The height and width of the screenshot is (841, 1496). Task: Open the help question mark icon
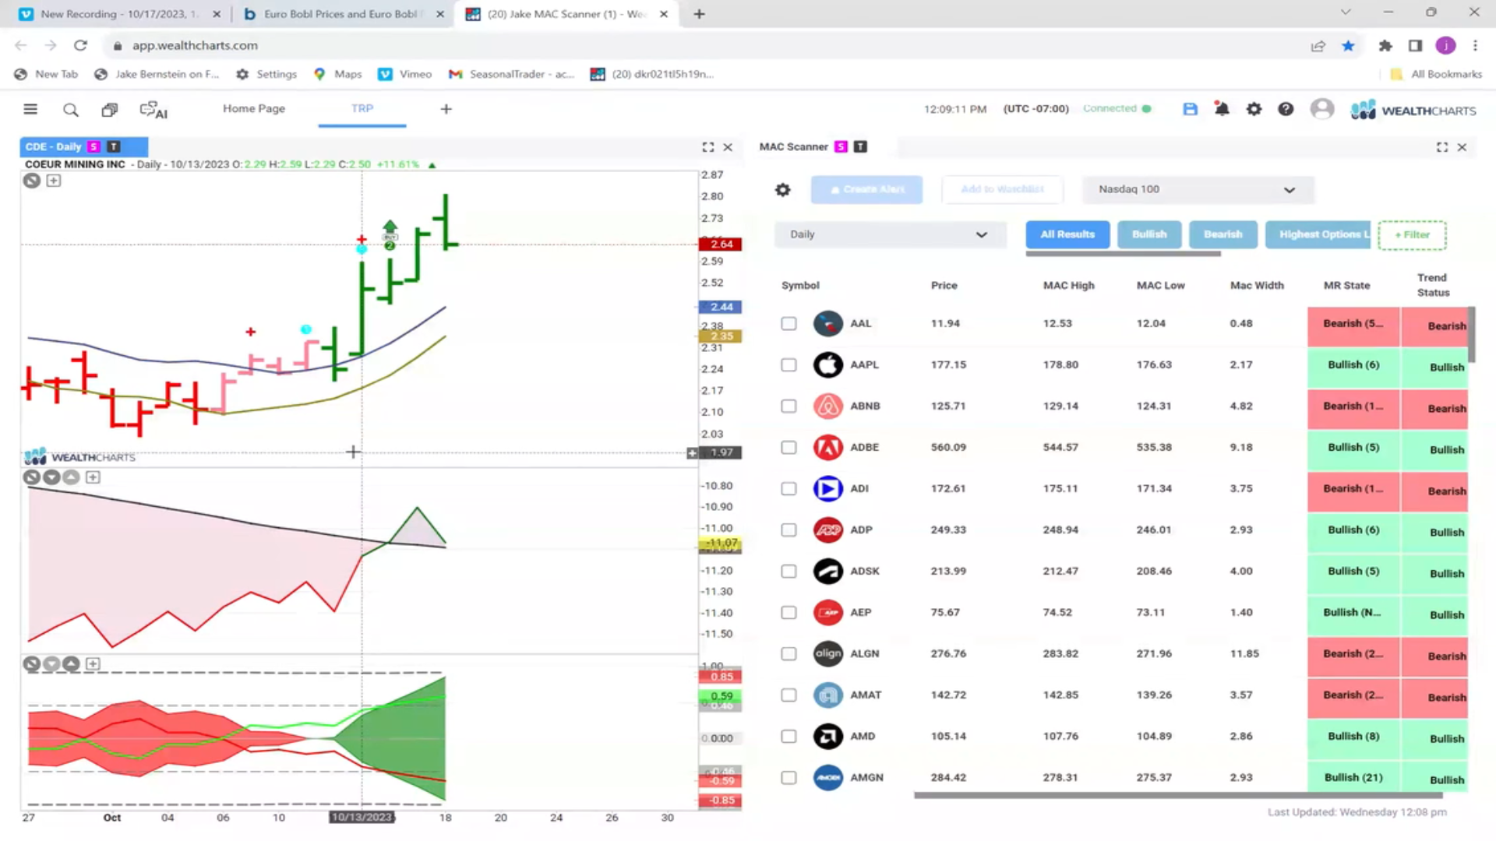click(x=1286, y=109)
